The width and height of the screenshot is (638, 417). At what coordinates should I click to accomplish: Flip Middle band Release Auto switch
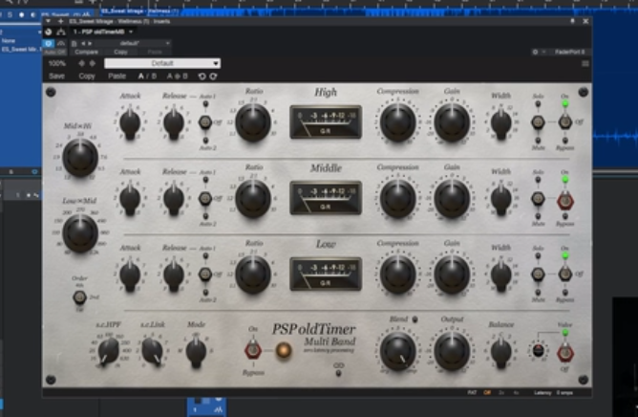click(x=205, y=199)
